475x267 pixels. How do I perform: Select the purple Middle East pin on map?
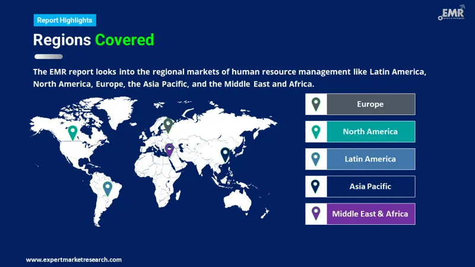169,150
